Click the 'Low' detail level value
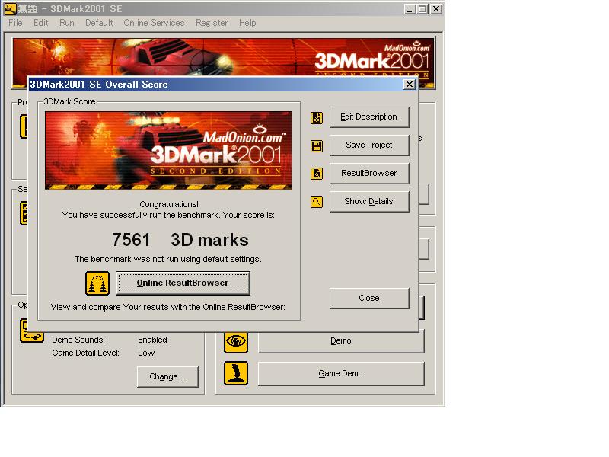609x457 pixels. click(146, 353)
